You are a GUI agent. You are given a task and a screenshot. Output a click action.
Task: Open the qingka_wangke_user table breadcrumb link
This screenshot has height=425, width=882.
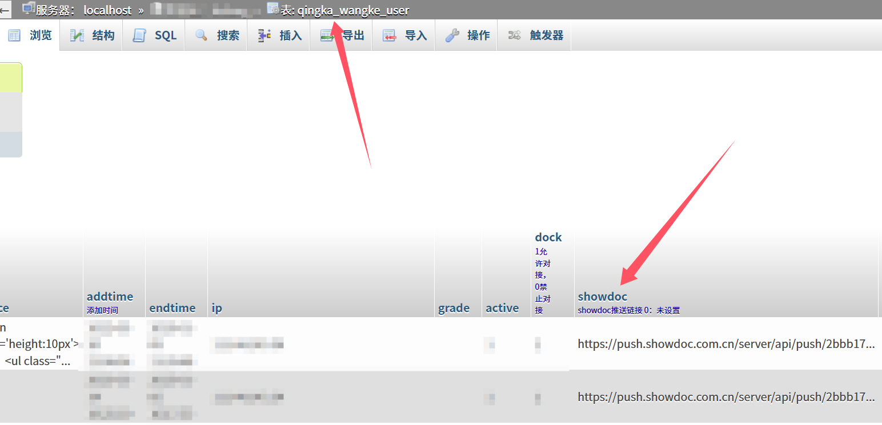353,10
